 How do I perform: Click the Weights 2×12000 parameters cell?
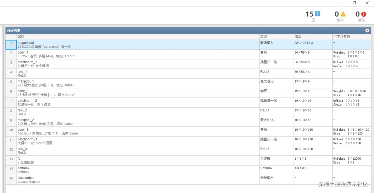(352, 160)
